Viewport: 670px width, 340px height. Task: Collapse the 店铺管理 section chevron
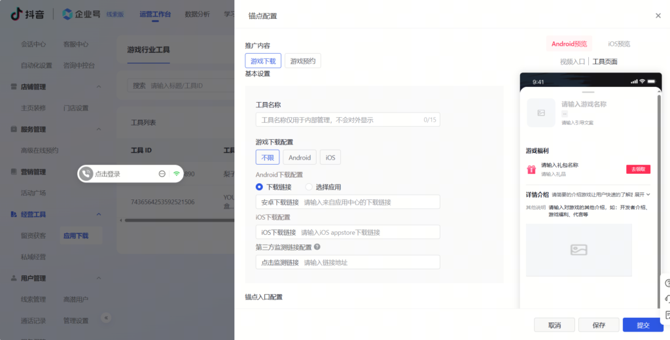tap(99, 87)
